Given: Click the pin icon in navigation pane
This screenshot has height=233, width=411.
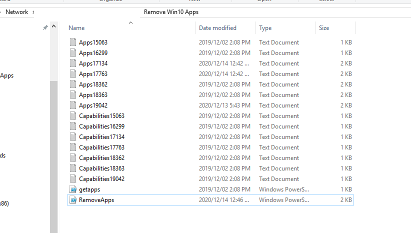Looking at the screenshot, I should [45, 28].
